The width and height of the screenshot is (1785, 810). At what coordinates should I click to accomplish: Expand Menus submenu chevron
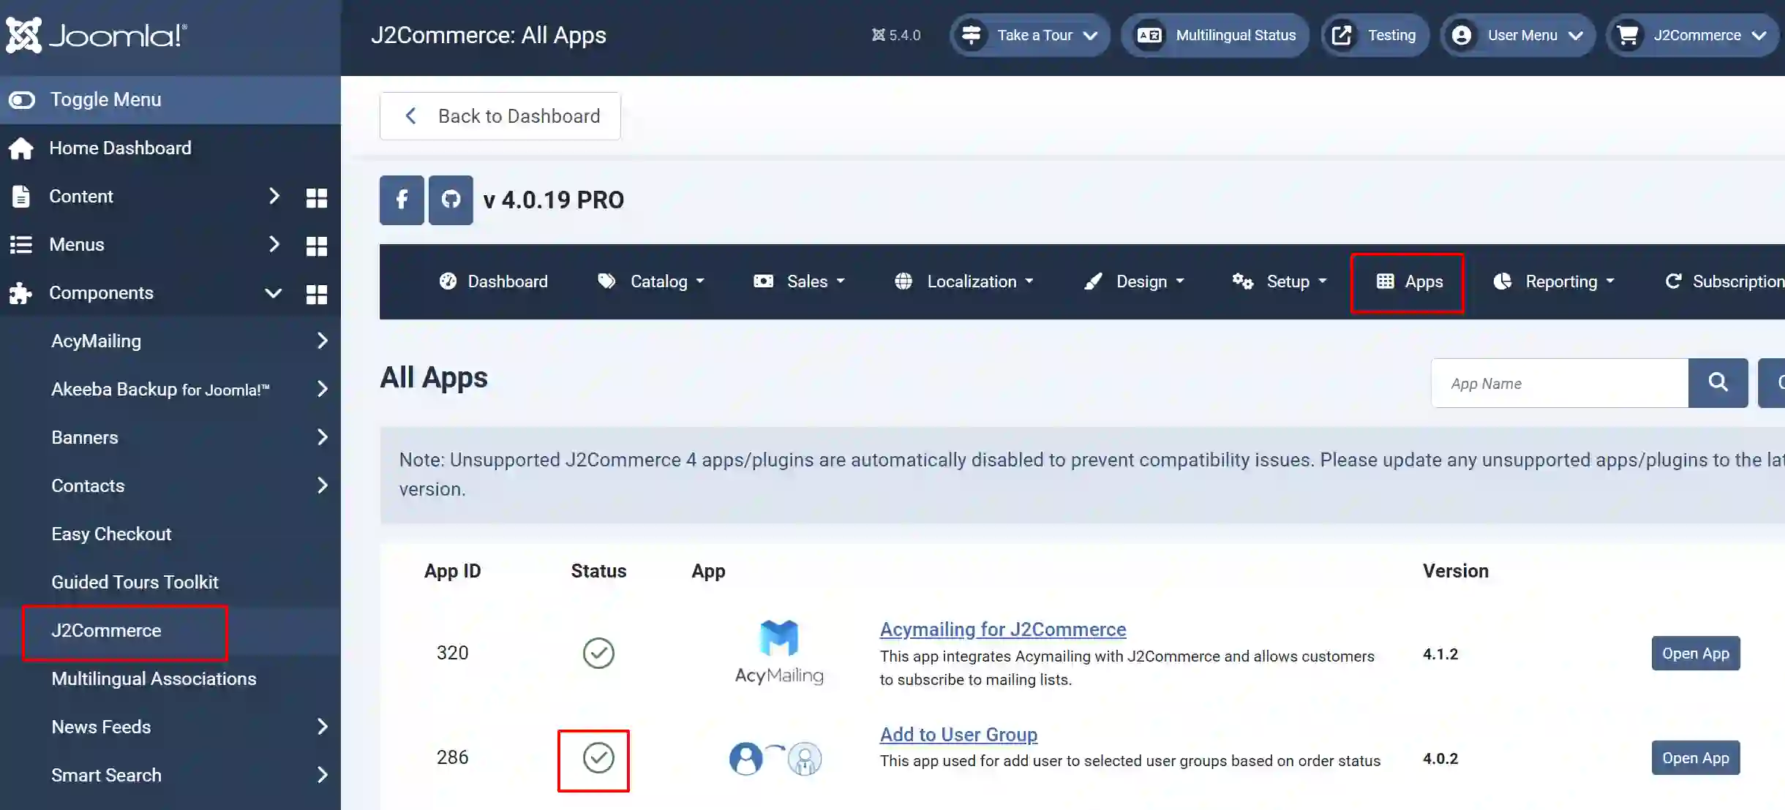(274, 244)
